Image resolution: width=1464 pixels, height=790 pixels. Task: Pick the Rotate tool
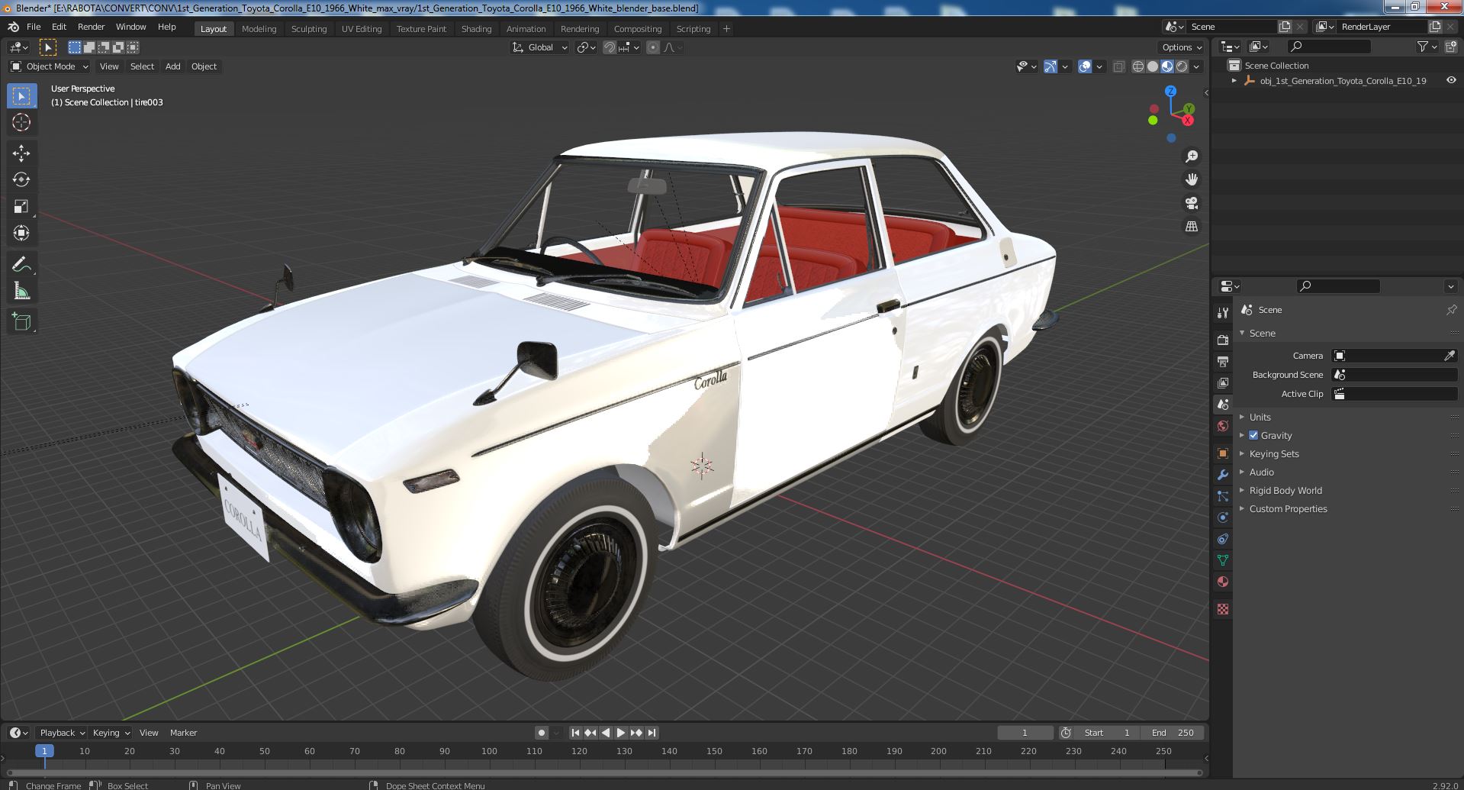point(21,179)
